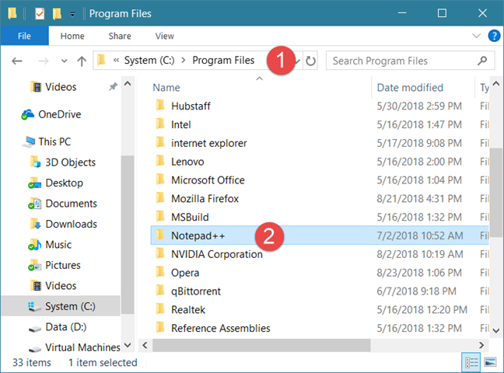The image size is (504, 373).
Task: Select the internet explorer folder
Action: tap(320, 143)
